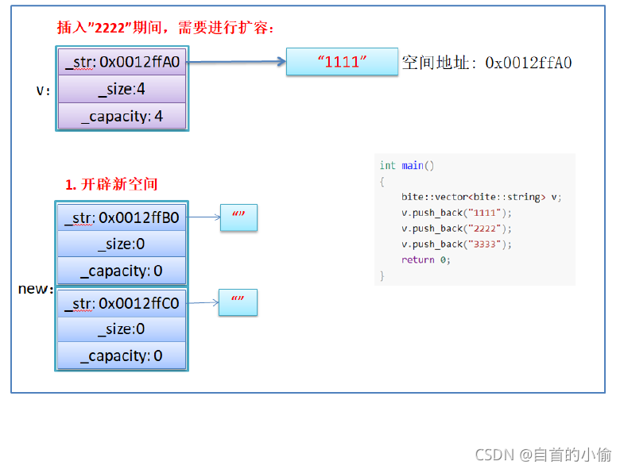Screen dimensions: 624x469
Task: Click the bite::vector<bite::string> v; line
Action: point(481,197)
